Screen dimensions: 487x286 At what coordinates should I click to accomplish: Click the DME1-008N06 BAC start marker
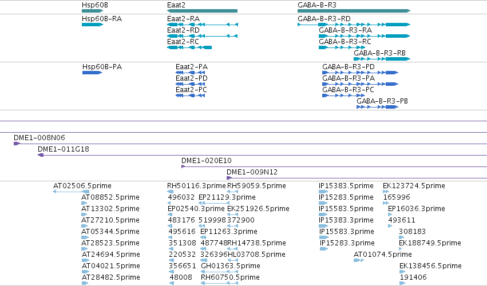pyautogui.click(x=17, y=144)
